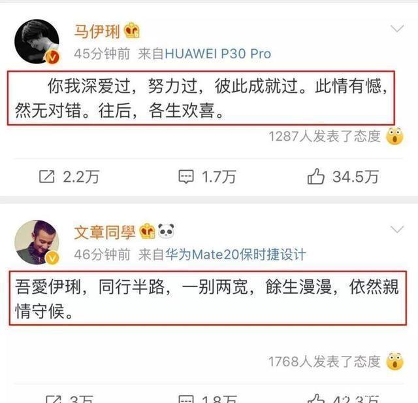Open 文章同學's profile avatar
The height and width of the screenshot is (403, 418).
[x=37, y=242]
